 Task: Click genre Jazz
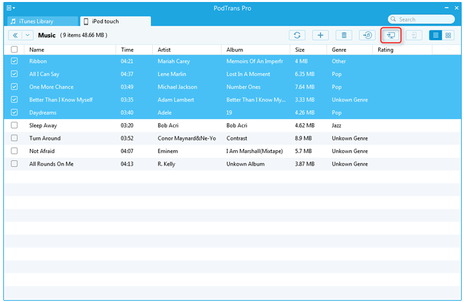pos(336,125)
